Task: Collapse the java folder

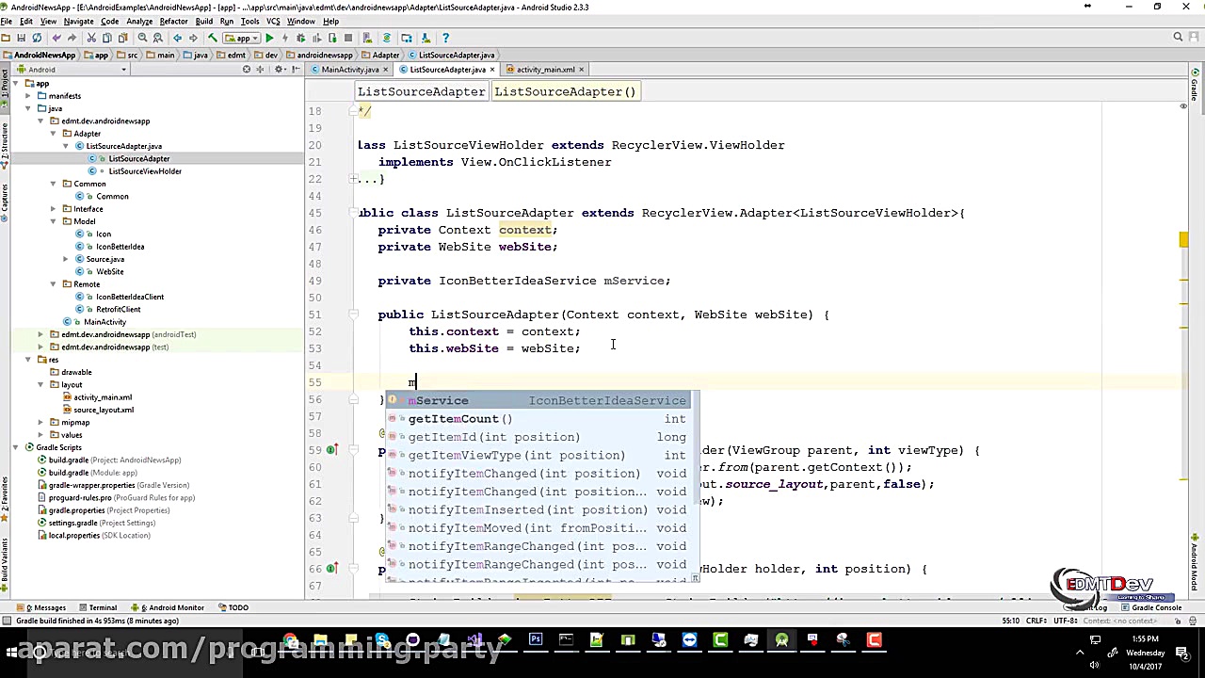Action: click(x=28, y=108)
